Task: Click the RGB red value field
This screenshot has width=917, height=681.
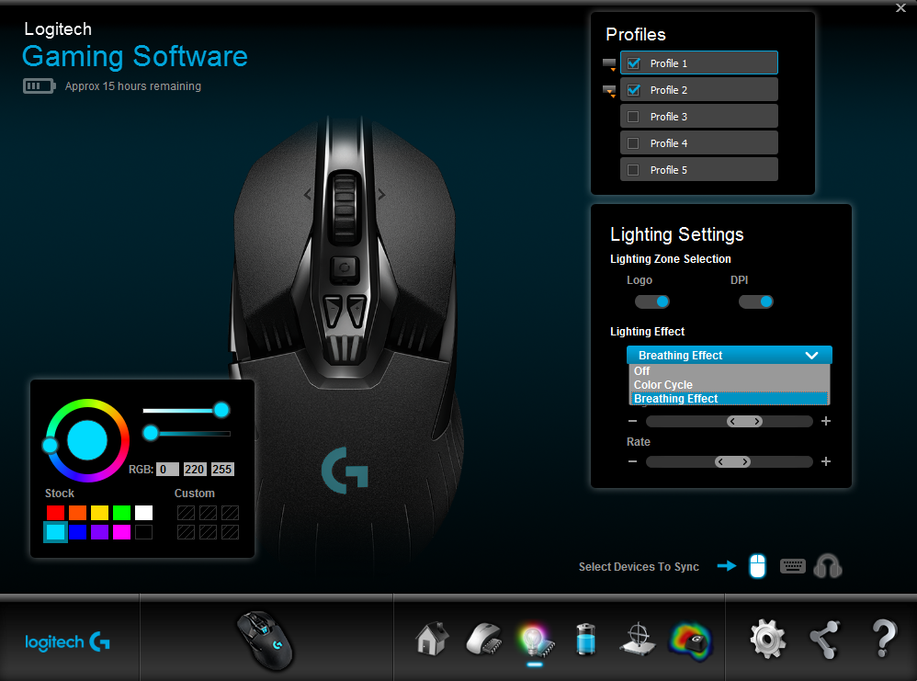Action: [167, 470]
